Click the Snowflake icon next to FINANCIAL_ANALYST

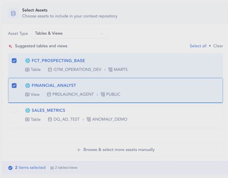[28, 85]
